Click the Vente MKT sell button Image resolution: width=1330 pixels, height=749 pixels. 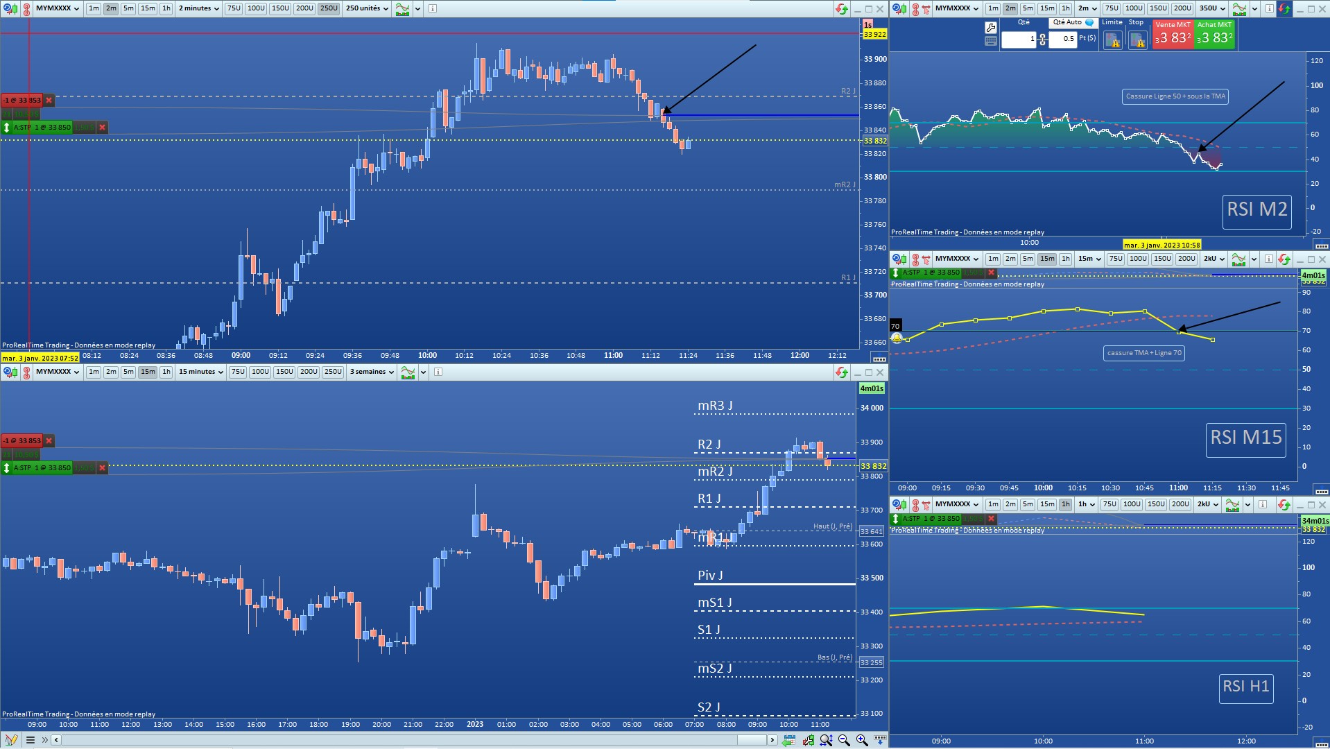(x=1173, y=34)
